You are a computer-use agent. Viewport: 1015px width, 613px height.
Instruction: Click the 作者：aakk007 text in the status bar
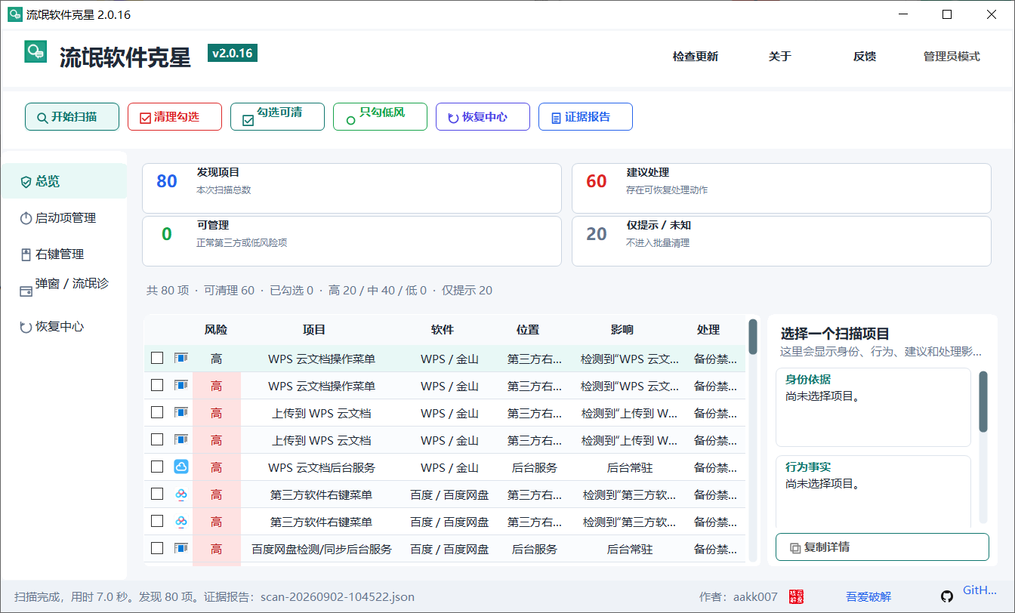[x=738, y=596]
